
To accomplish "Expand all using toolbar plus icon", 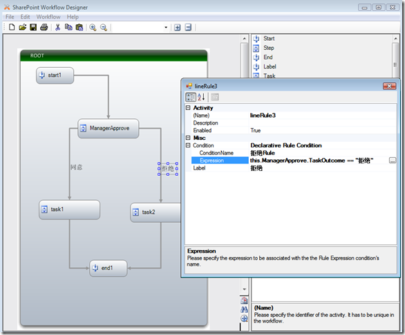I will pos(178,28).
